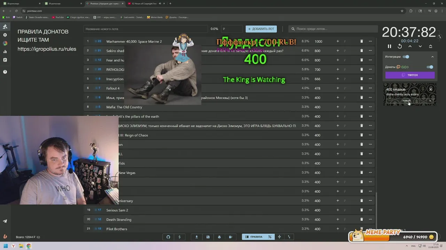446x250 pixels.
Task: Toggle the eye icon next to Всего total
Action: tap(38, 237)
